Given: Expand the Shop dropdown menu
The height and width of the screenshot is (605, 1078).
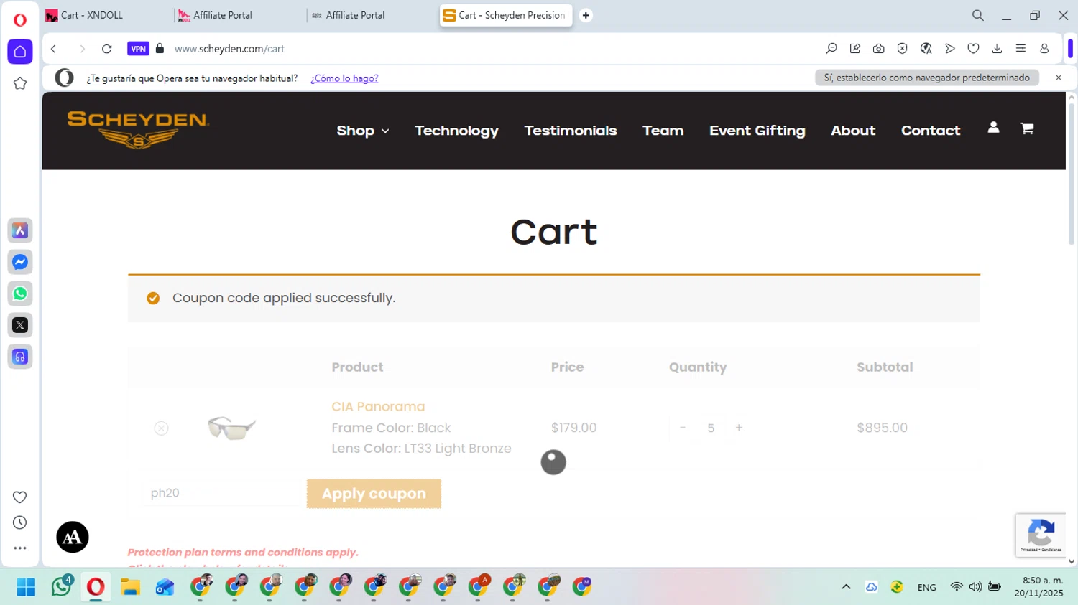Looking at the screenshot, I should 363,131.
